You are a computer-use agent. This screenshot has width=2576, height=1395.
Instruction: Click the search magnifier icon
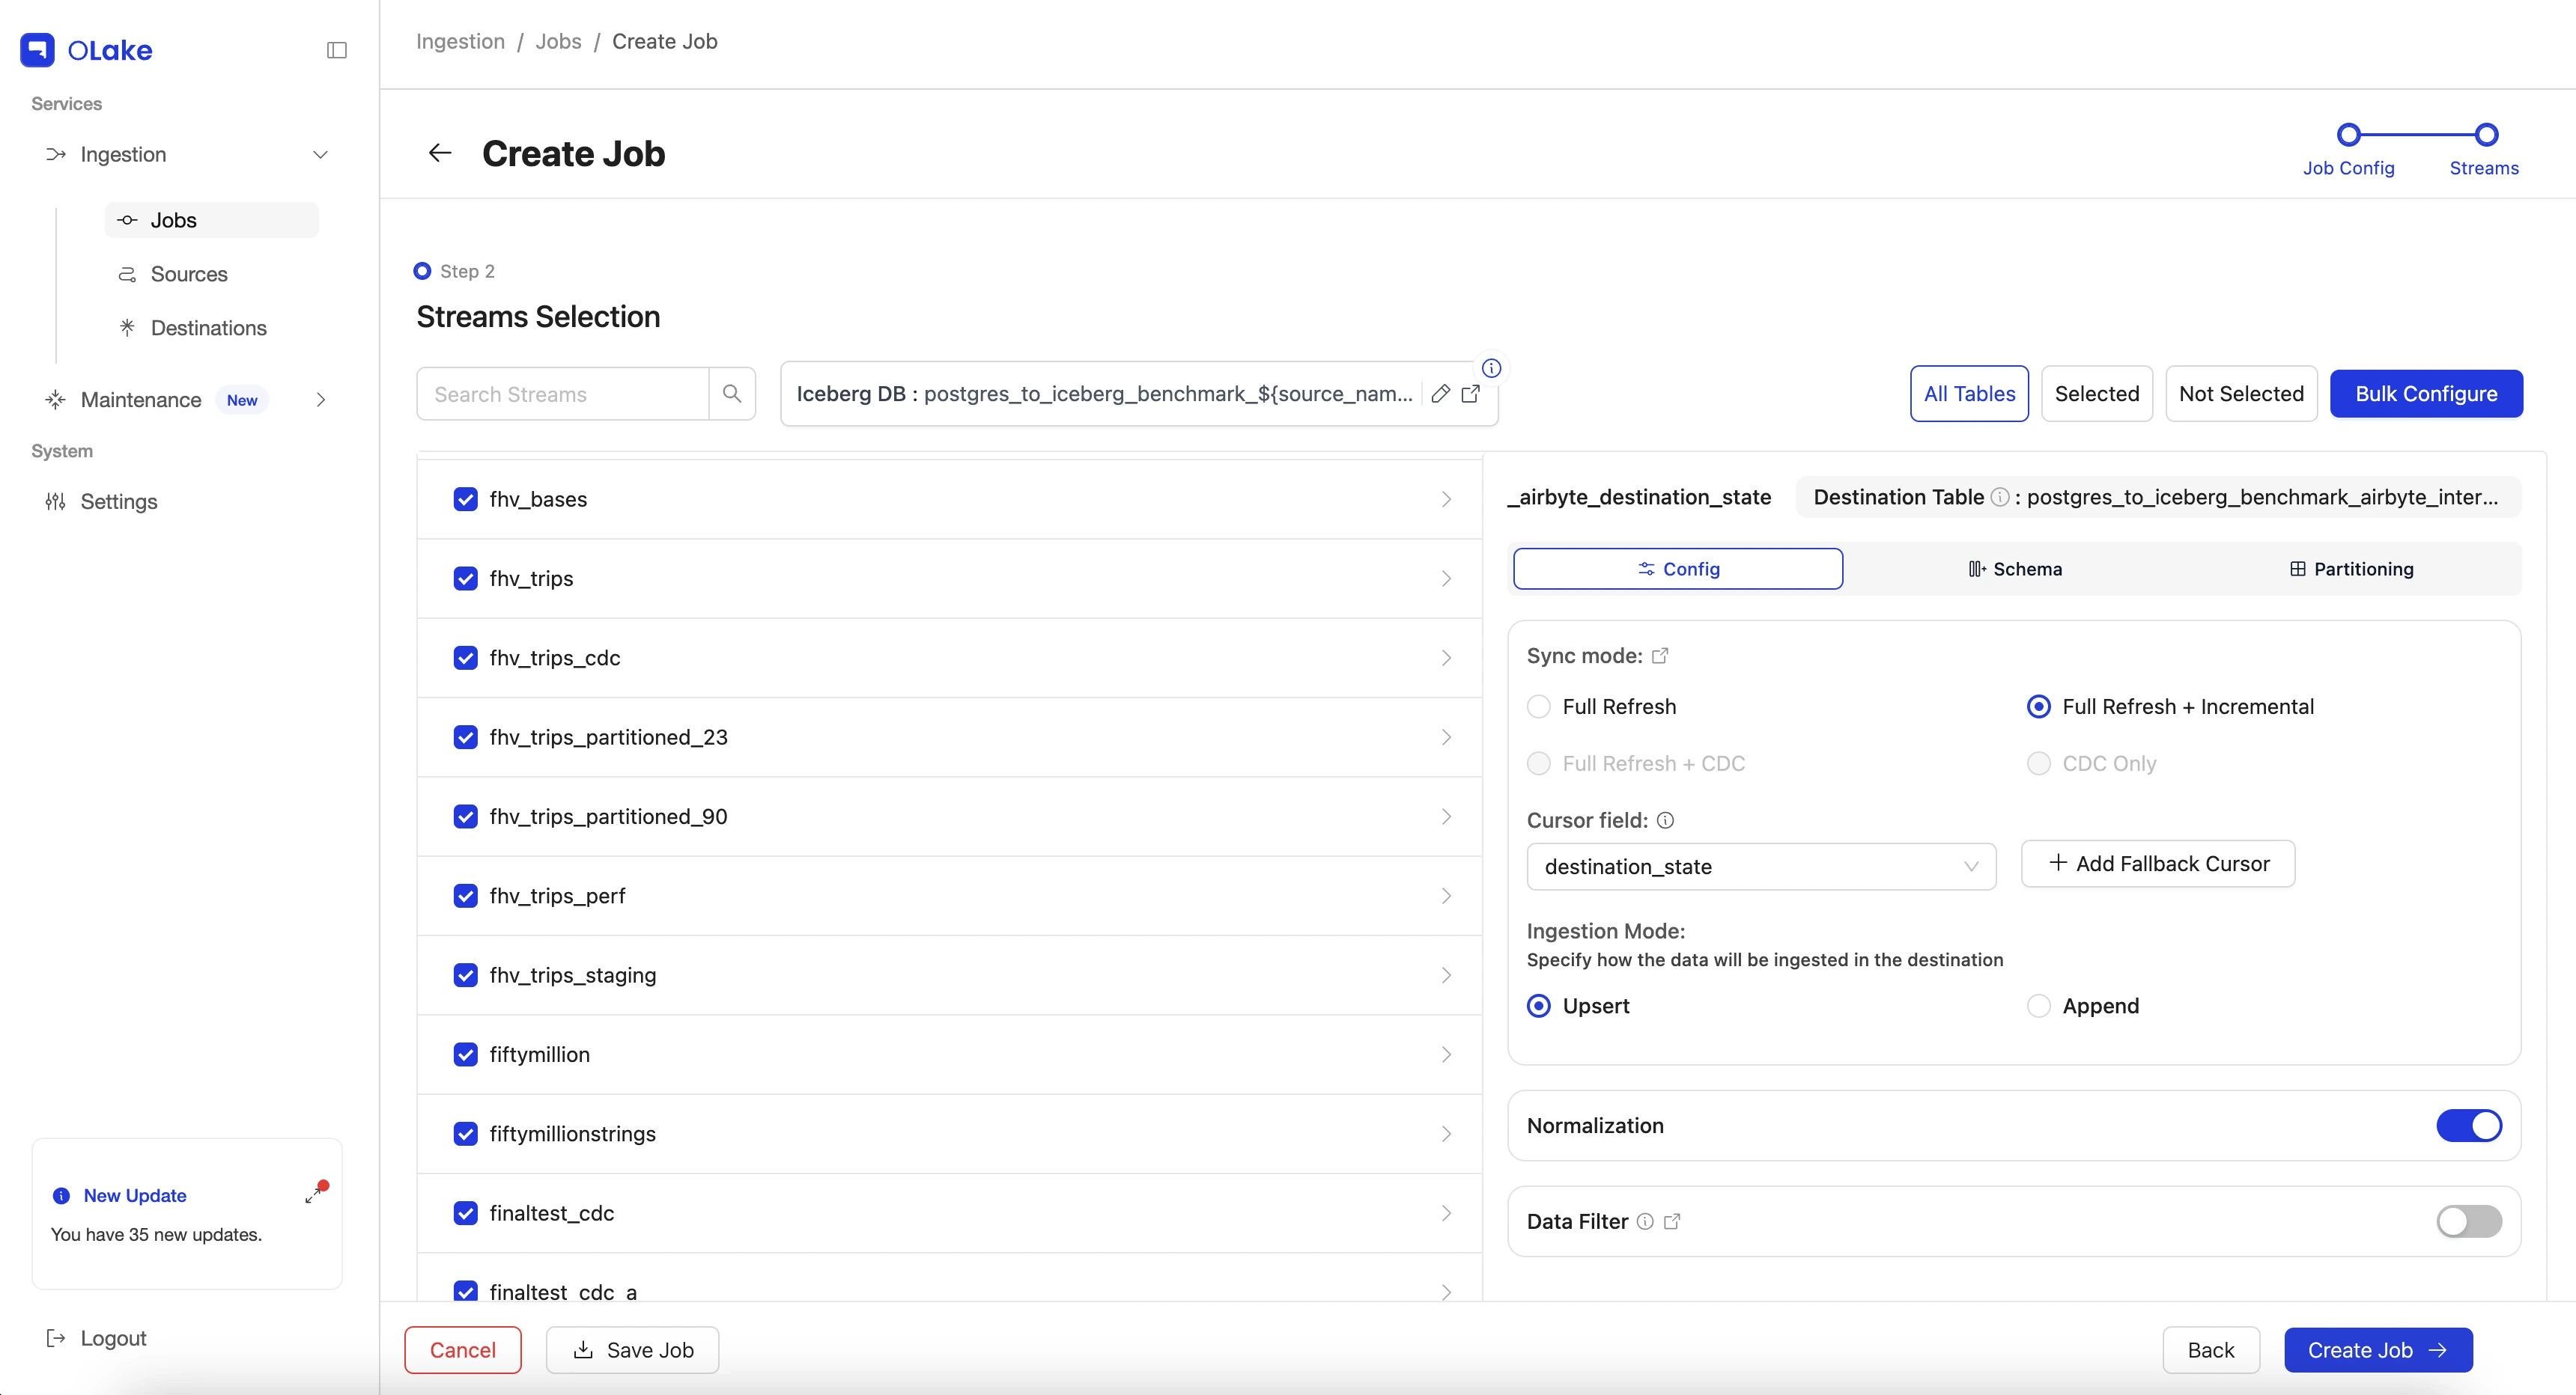coord(732,394)
